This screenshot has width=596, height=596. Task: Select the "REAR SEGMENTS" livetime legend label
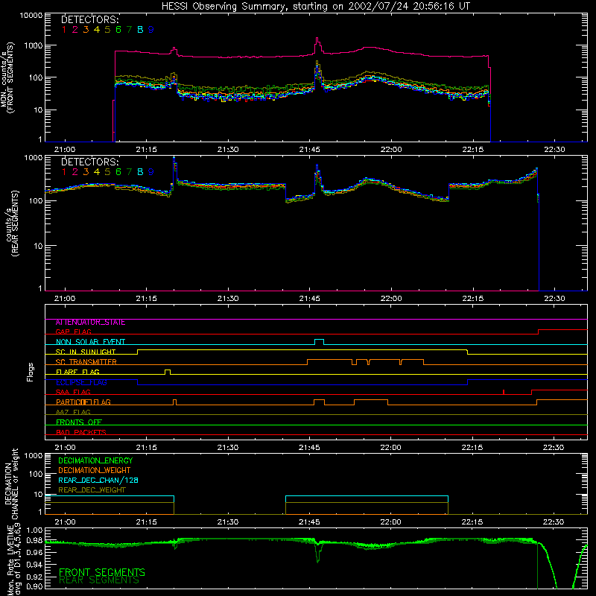[99, 580]
